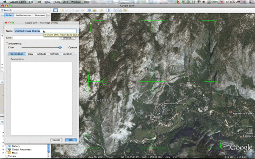
Task: Expand the More layer tree item
Action: point(3,153)
